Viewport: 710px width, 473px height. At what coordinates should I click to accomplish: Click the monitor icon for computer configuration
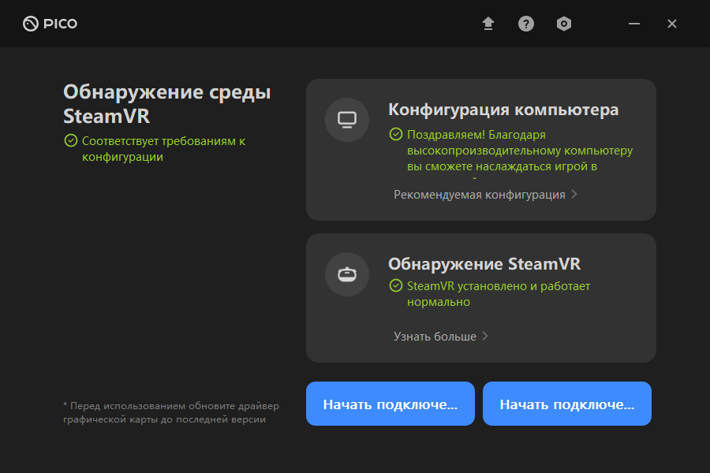[x=347, y=120]
